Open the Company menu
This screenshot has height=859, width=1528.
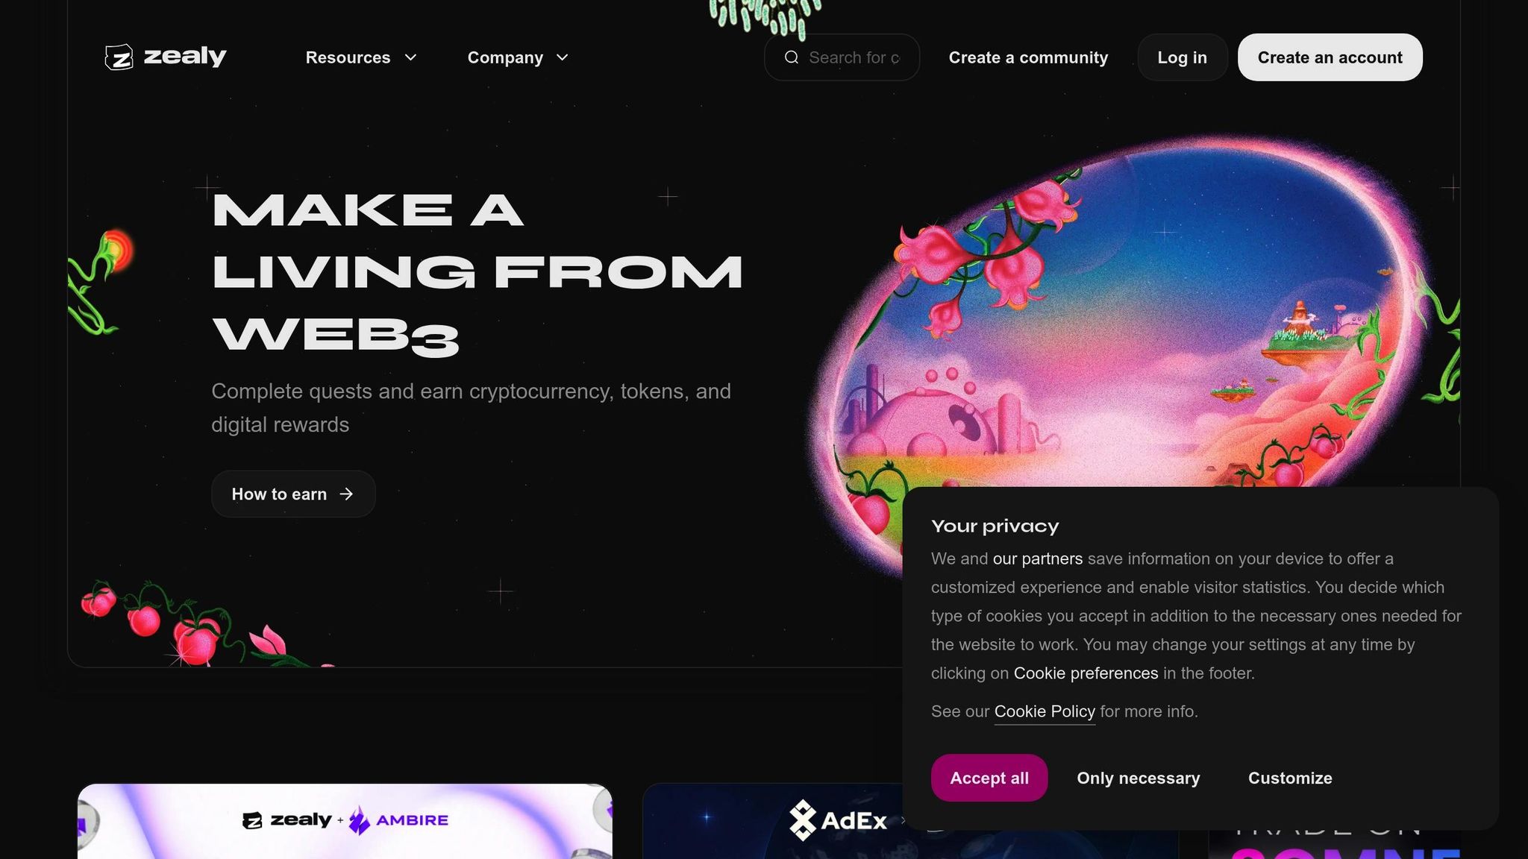coord(518,57)
